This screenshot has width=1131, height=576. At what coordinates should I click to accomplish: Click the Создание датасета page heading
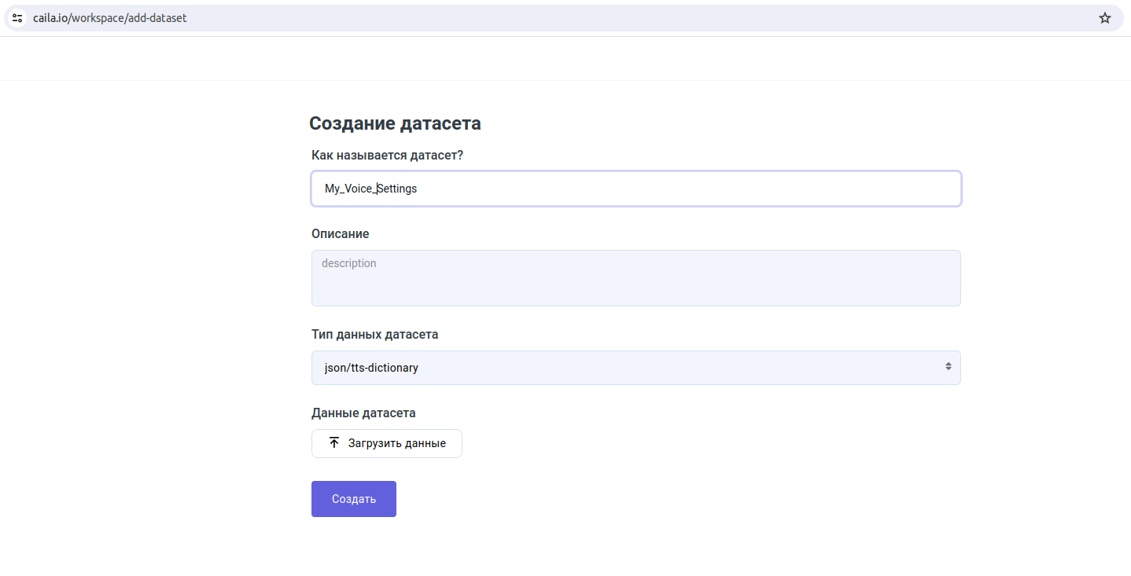point(395,123)
